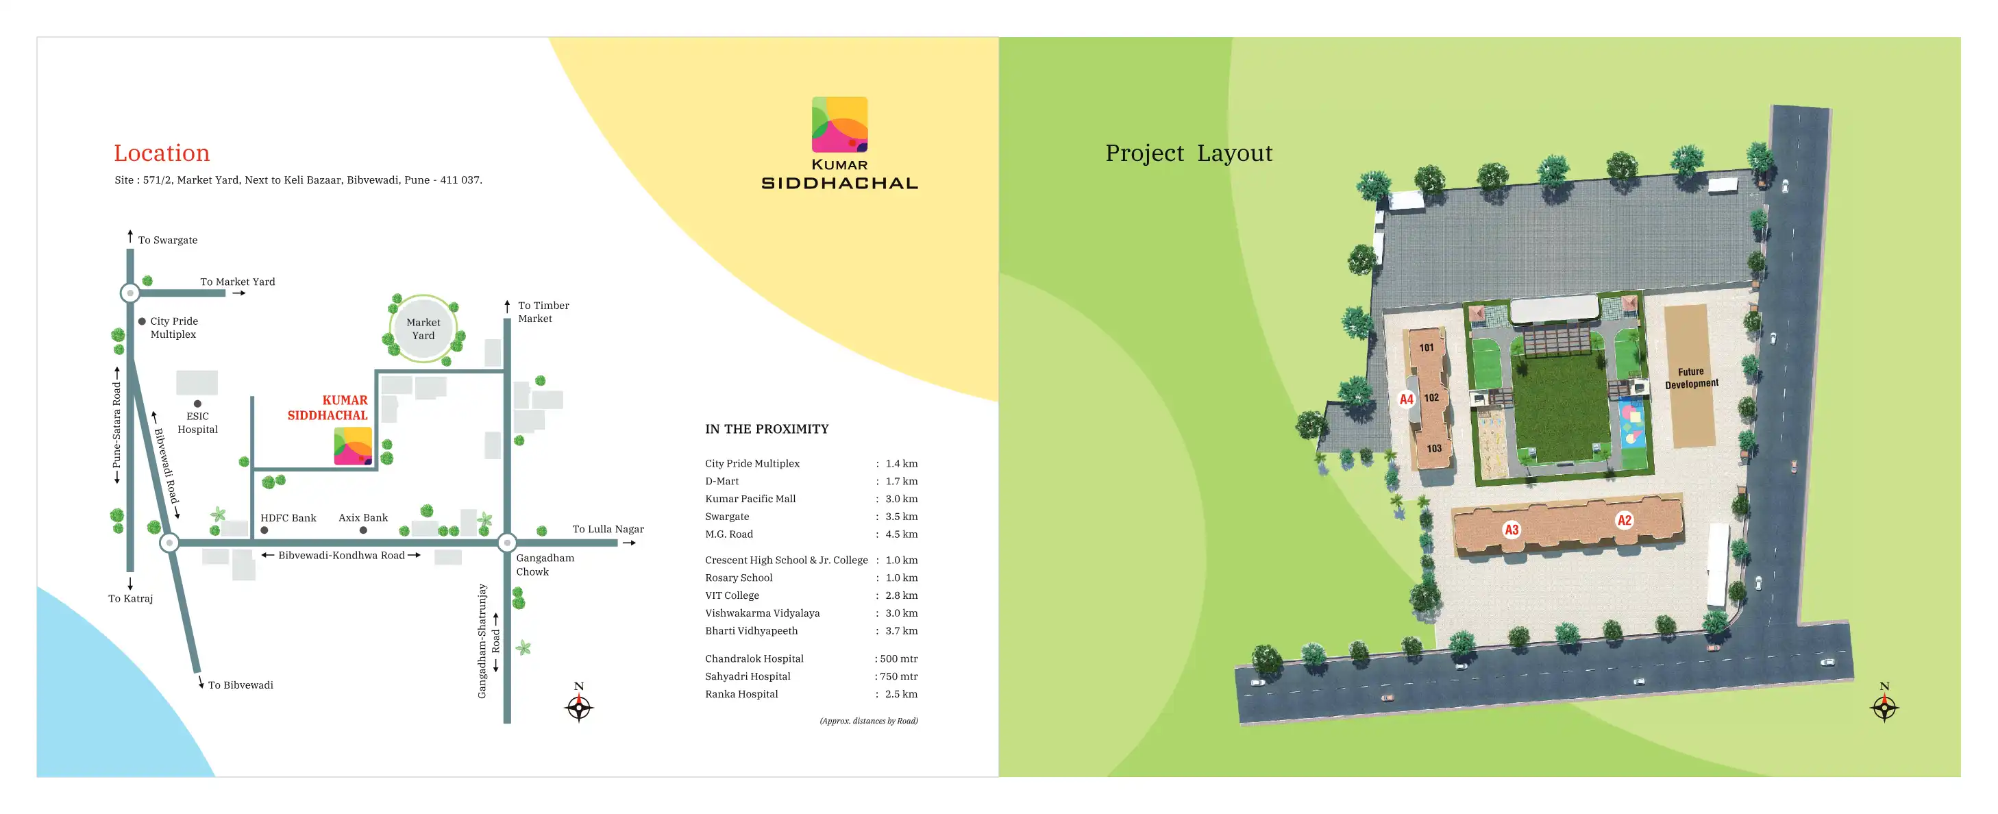The width and height of the screenshot is (1998, 814).
Task: Click the A4 building marker
Action: pyautogui.click(x=1406, y=399)
